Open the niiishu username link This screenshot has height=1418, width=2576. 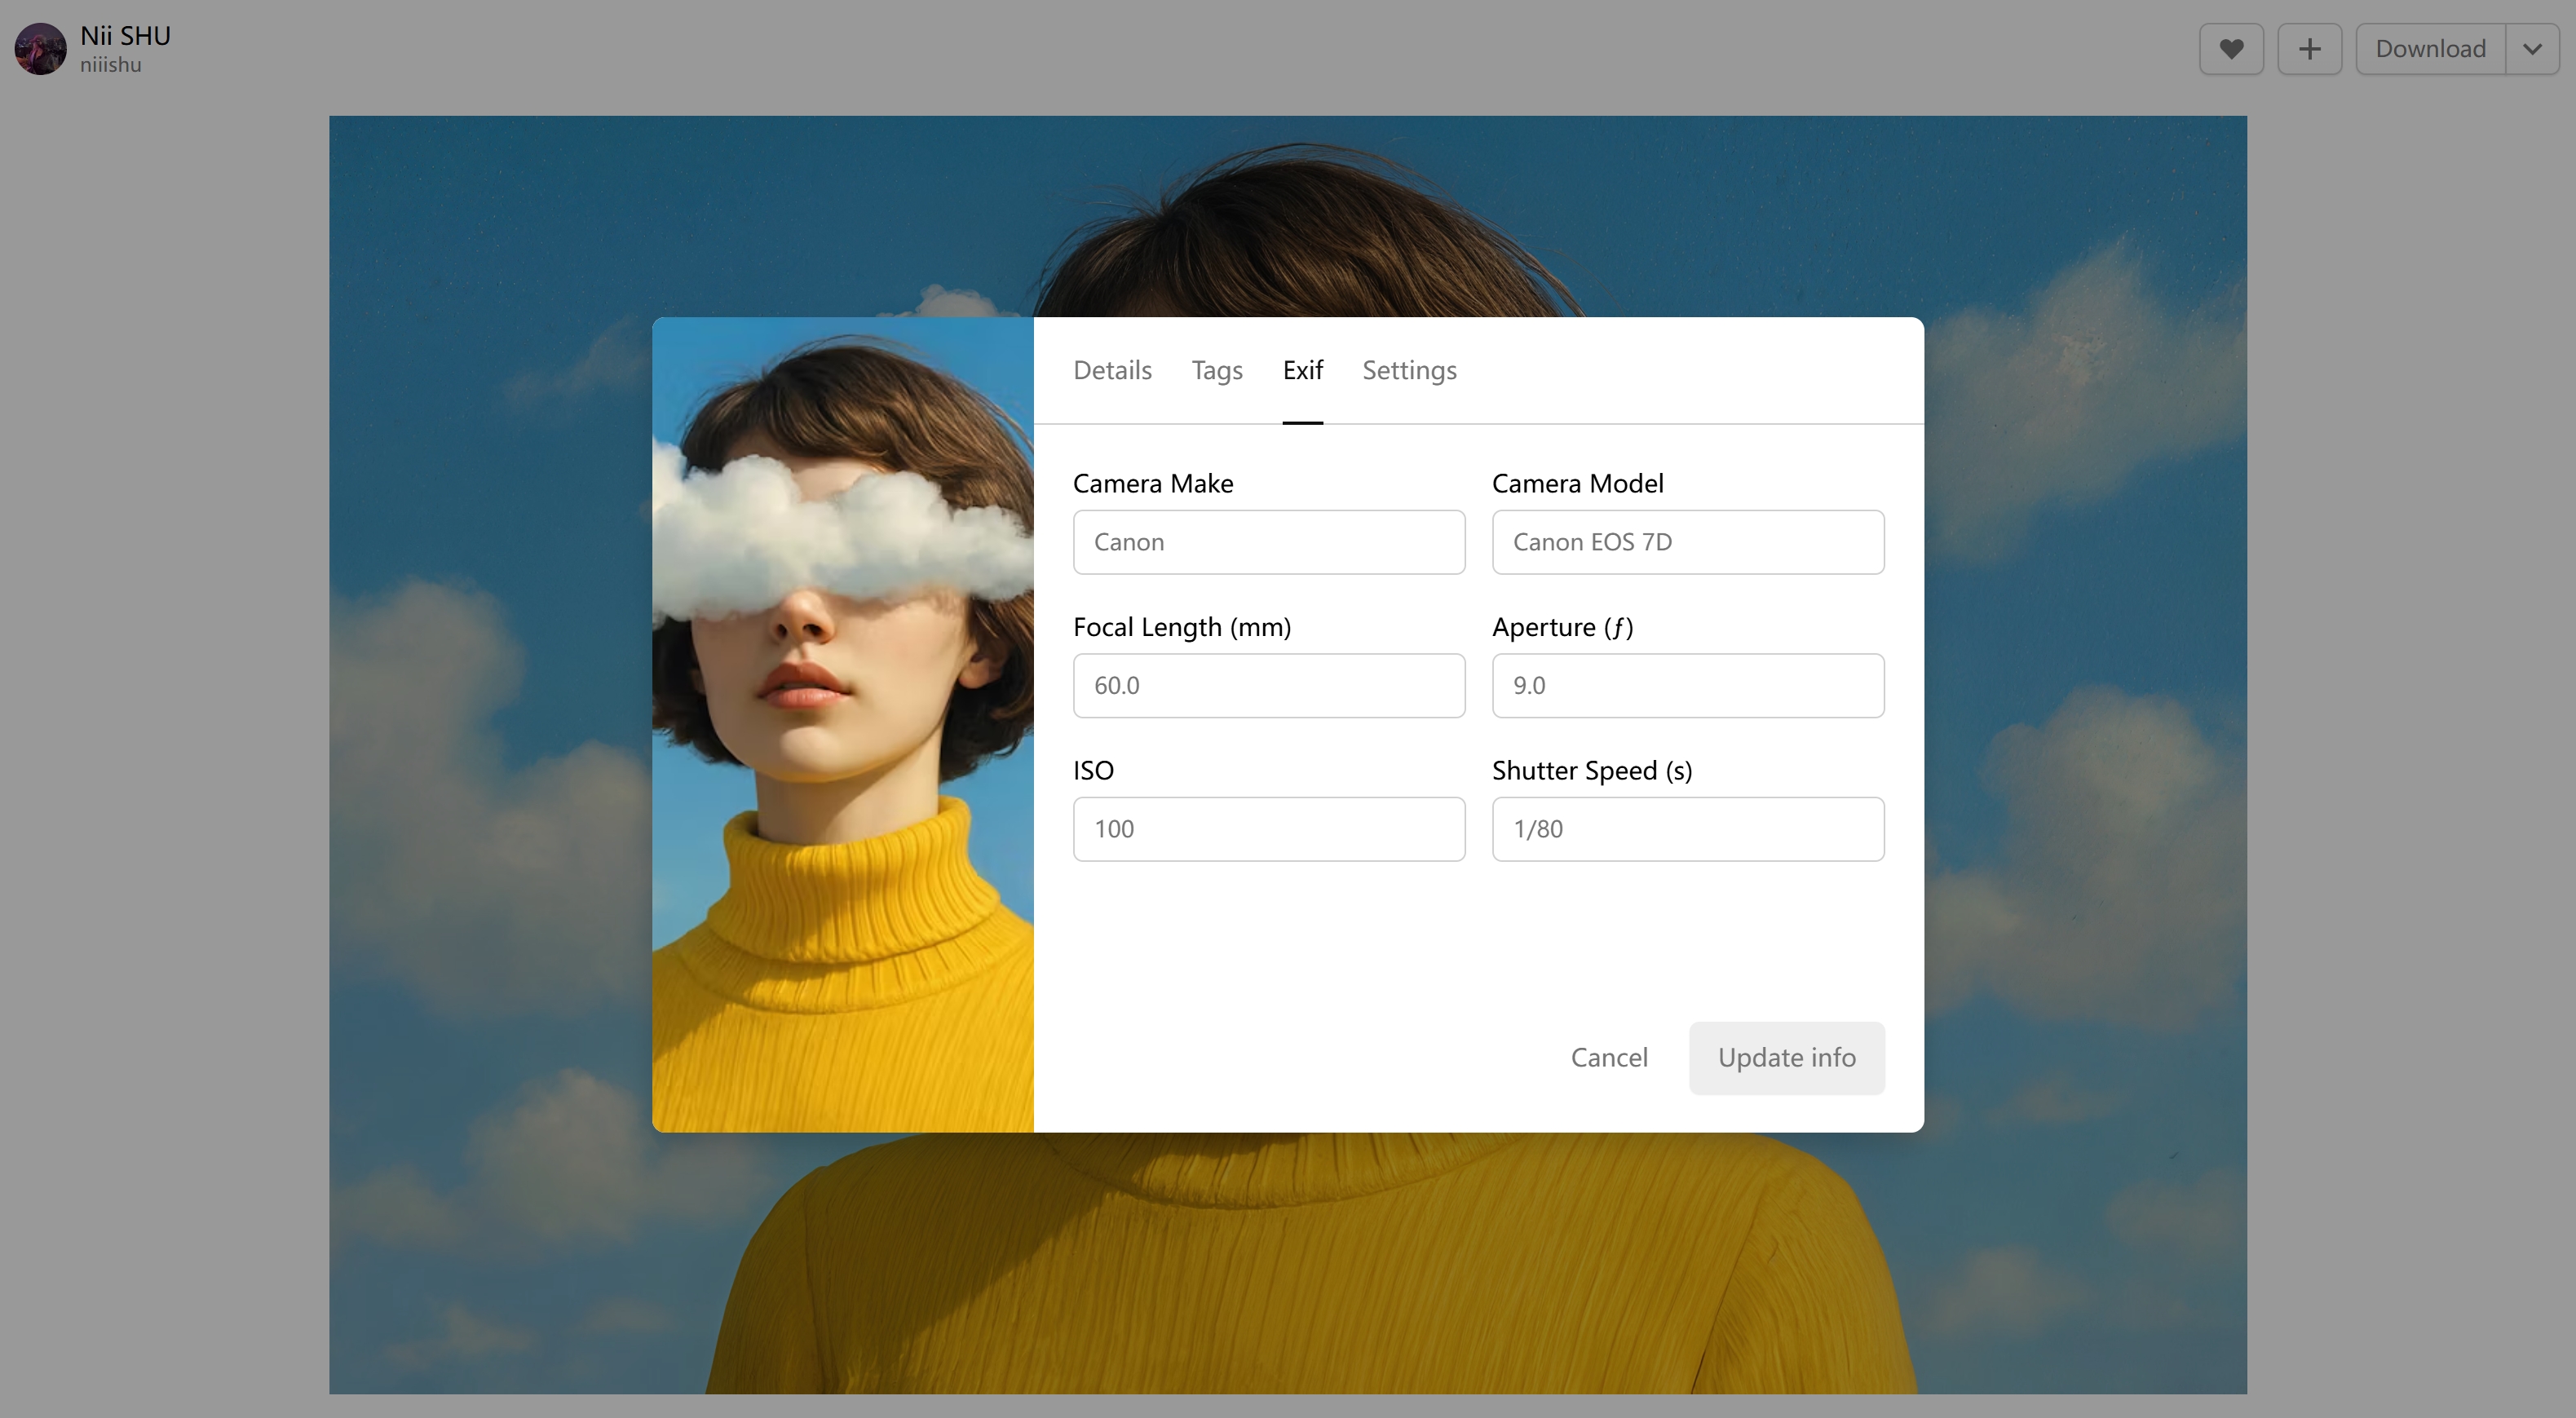pyautogui.click(x=110, y=65)
